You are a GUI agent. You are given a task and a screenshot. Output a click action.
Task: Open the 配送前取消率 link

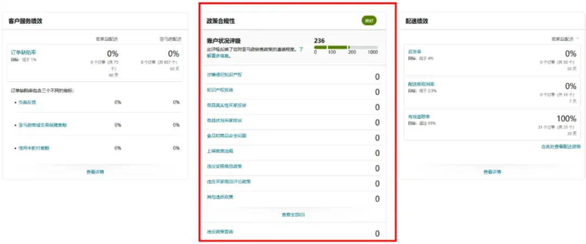[421, 85]
